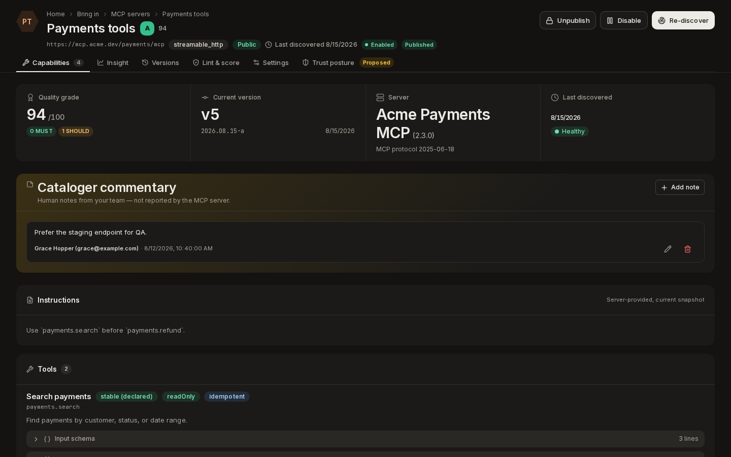This screenshot has height=457, width=731.
Task: Click the Enabled status badge
Action: click(x=380, y=45)
